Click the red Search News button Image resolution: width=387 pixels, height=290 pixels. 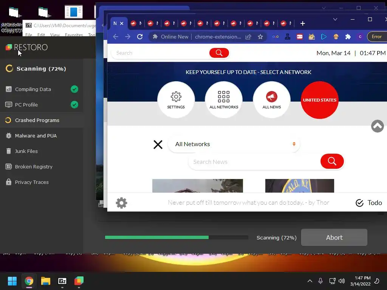(332, 161)
